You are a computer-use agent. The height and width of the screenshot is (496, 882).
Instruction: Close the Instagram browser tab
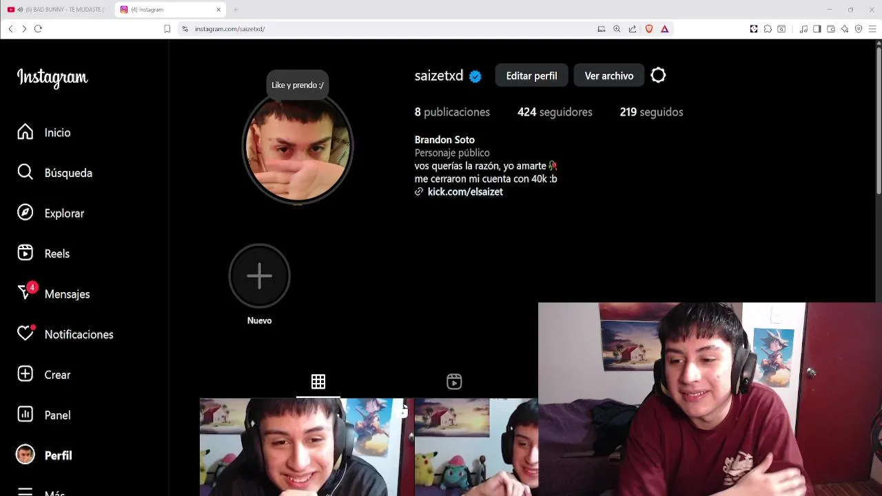(x=218, y=10)
